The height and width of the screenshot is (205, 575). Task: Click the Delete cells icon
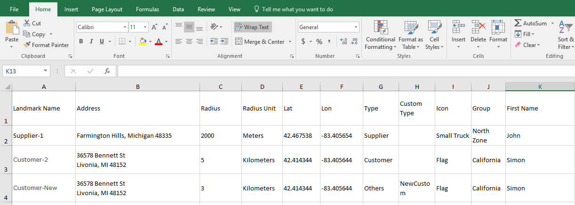coord(478,27)
